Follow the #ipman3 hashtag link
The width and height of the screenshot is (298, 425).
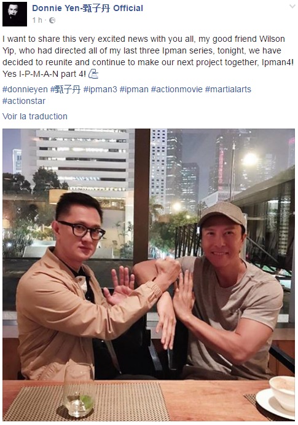(100, 89)
